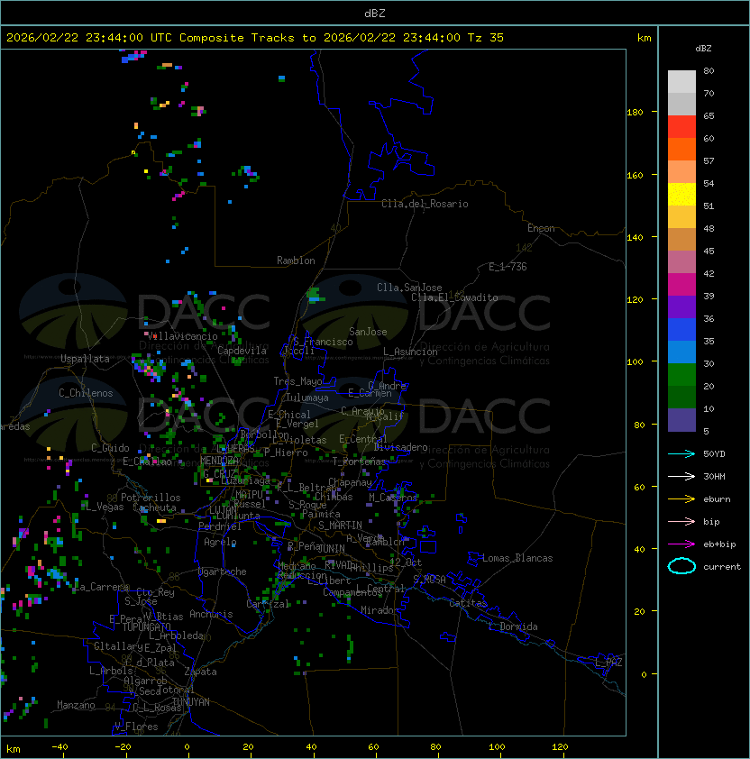This screenshot has height=759, width=750.
Task: Click the 'C_Guido' map label
Action: [x=110, y=448]
